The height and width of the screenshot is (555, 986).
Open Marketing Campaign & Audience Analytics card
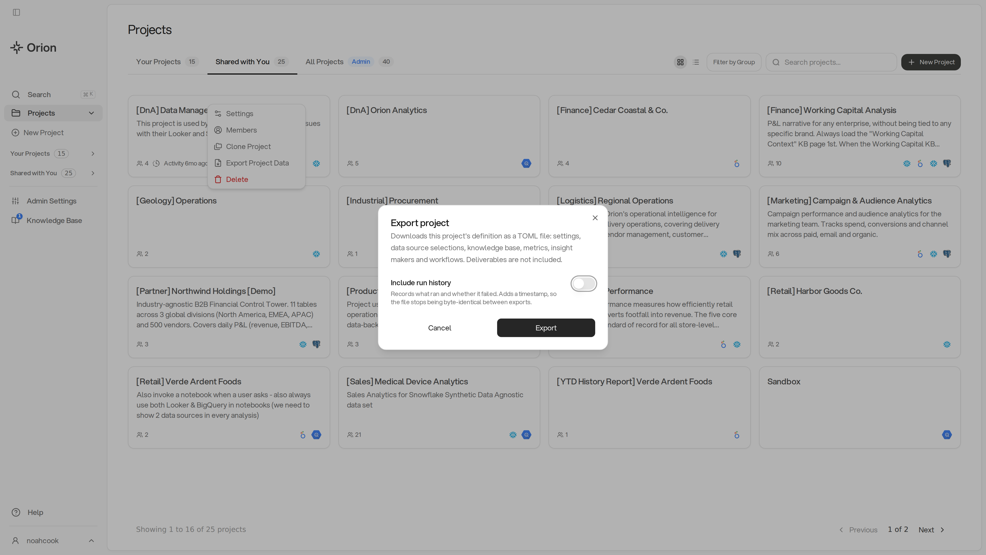tap(860, 227)
